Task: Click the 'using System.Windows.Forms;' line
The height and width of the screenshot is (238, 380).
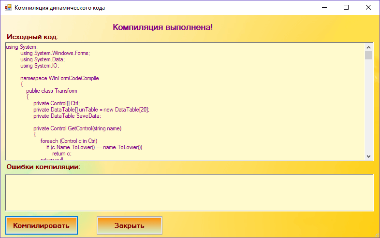Action: coord(55,53)
